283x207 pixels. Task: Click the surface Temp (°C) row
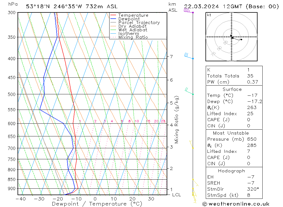pyautogui.click(x=234, y=95)
